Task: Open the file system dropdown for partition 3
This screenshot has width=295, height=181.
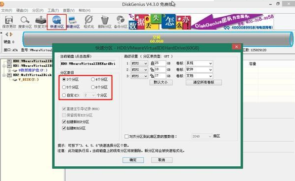Action: (x=139, y=76)
